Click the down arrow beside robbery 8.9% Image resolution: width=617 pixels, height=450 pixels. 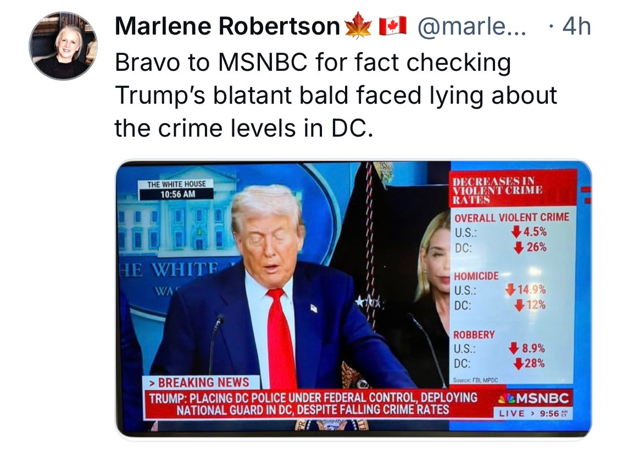[514, 348]
